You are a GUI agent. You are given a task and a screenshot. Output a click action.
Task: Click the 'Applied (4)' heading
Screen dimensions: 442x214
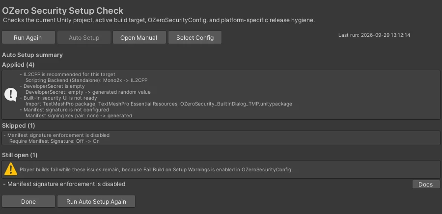click(x=18, y=65)
